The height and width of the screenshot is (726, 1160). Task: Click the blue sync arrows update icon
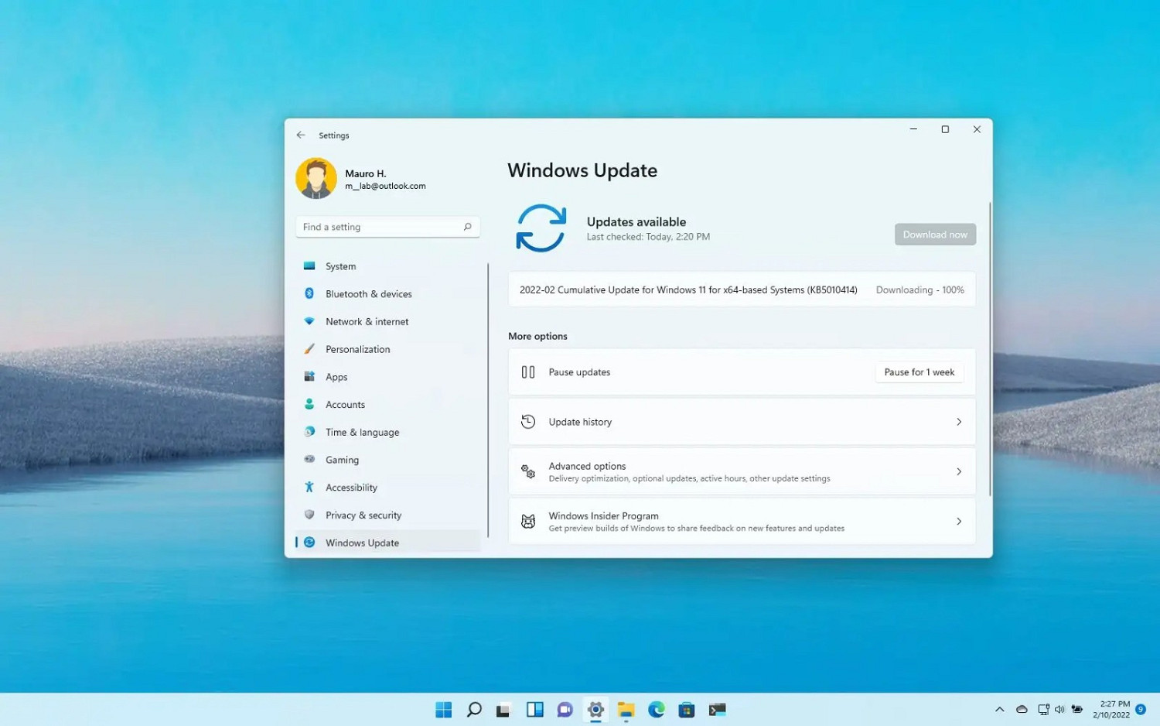click(x=541, y=228)
